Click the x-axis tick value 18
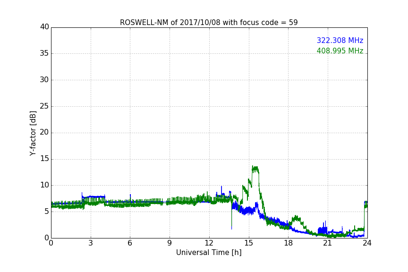Image resolution: width=408 pixels, height=272 pixels. pyautogui.click(x=289, y=243)
